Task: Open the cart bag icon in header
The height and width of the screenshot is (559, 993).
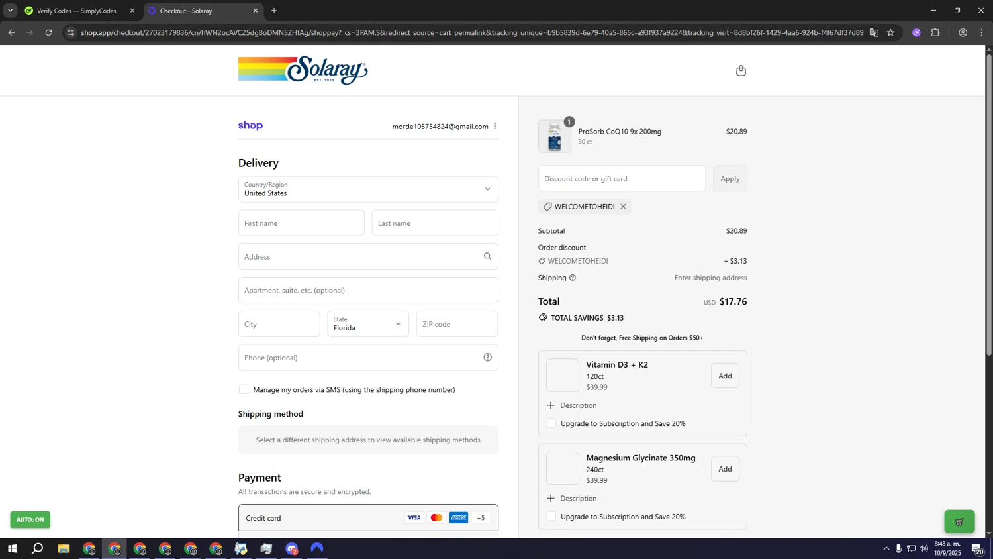Action: pos(741,70)
